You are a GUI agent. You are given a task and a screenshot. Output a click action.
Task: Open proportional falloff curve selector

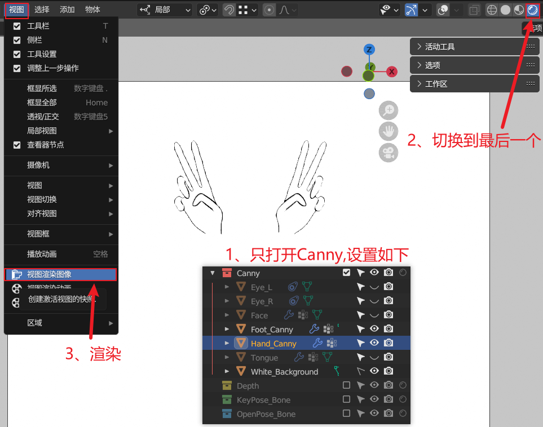[x=288, y=10]
